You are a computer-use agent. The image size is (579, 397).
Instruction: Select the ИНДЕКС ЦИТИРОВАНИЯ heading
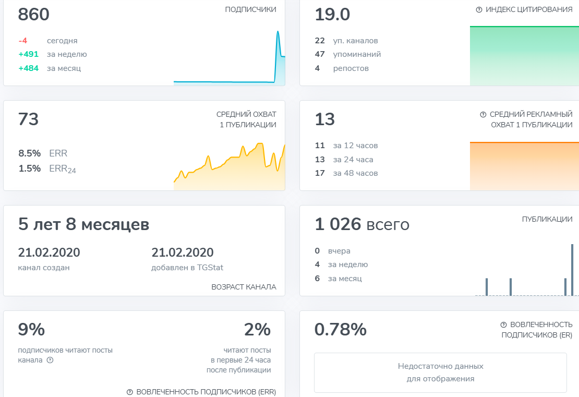pos(529,9)
